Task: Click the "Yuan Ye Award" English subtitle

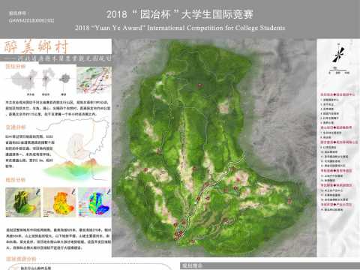Action: pyautogui.click(x=180, y=28)
